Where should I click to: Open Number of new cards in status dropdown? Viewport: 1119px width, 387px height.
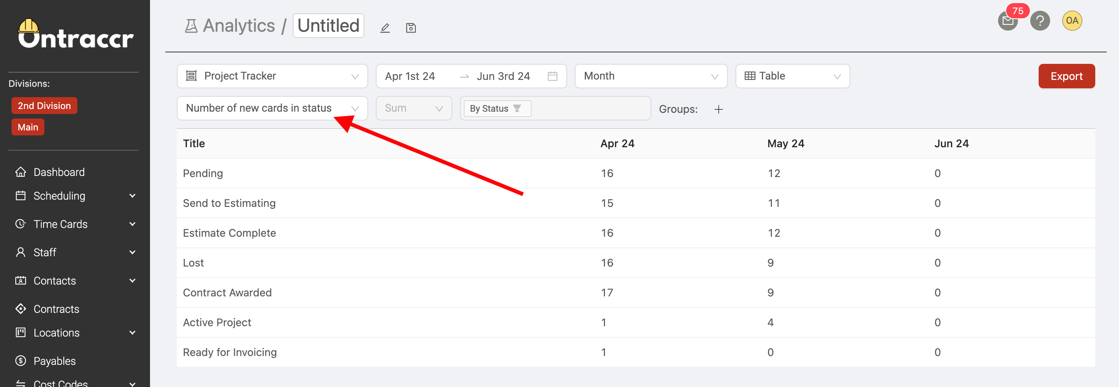[272, 109]
